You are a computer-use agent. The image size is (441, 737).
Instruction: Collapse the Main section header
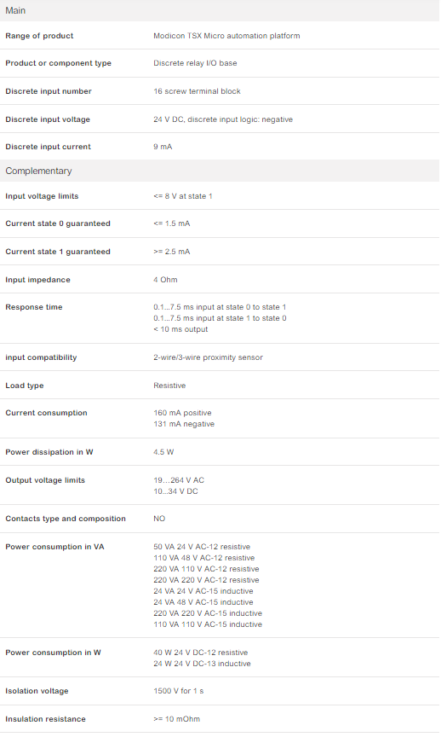220,10
